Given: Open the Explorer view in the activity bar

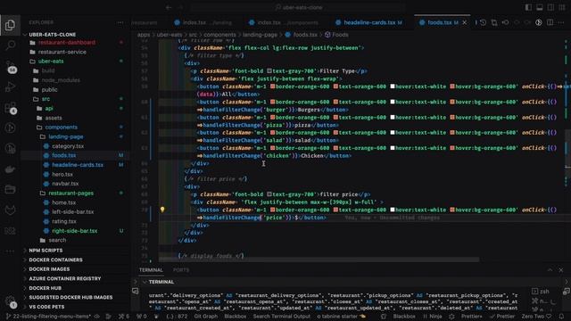Looking at the screenshot, I should [10, 25].
